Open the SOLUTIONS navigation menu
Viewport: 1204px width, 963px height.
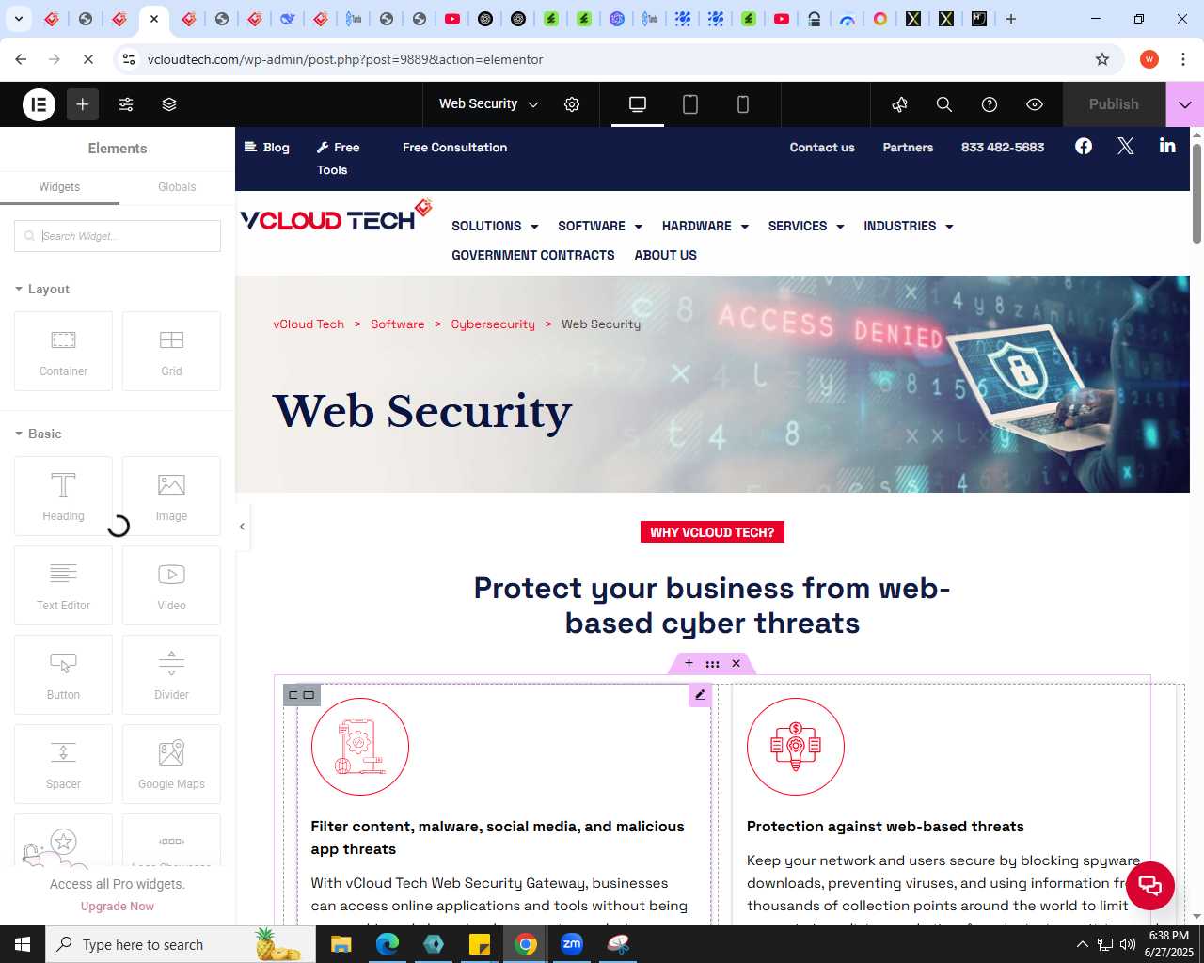(495, 226)
